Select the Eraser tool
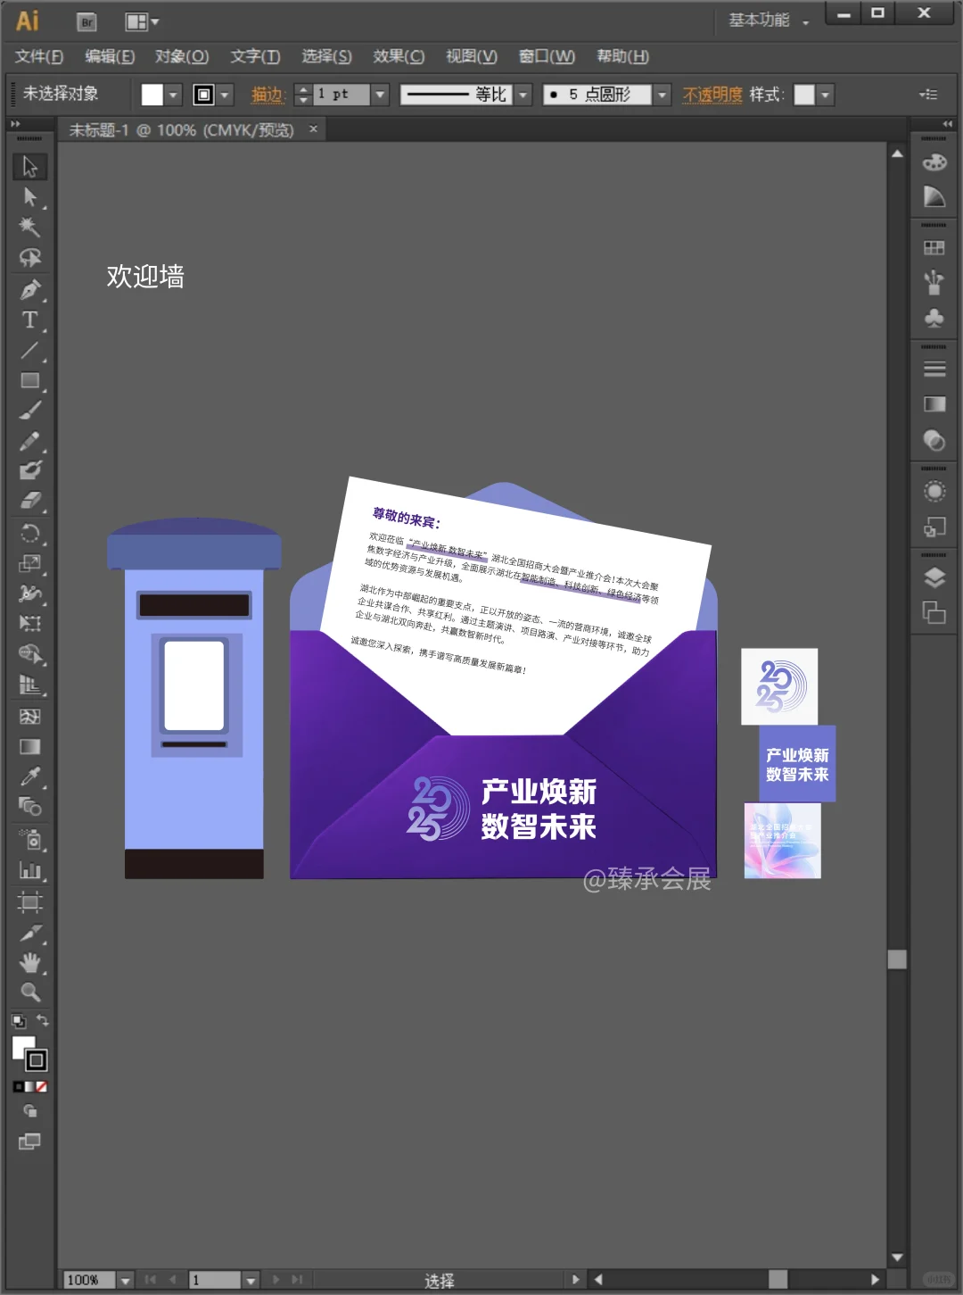 (29, 501)
